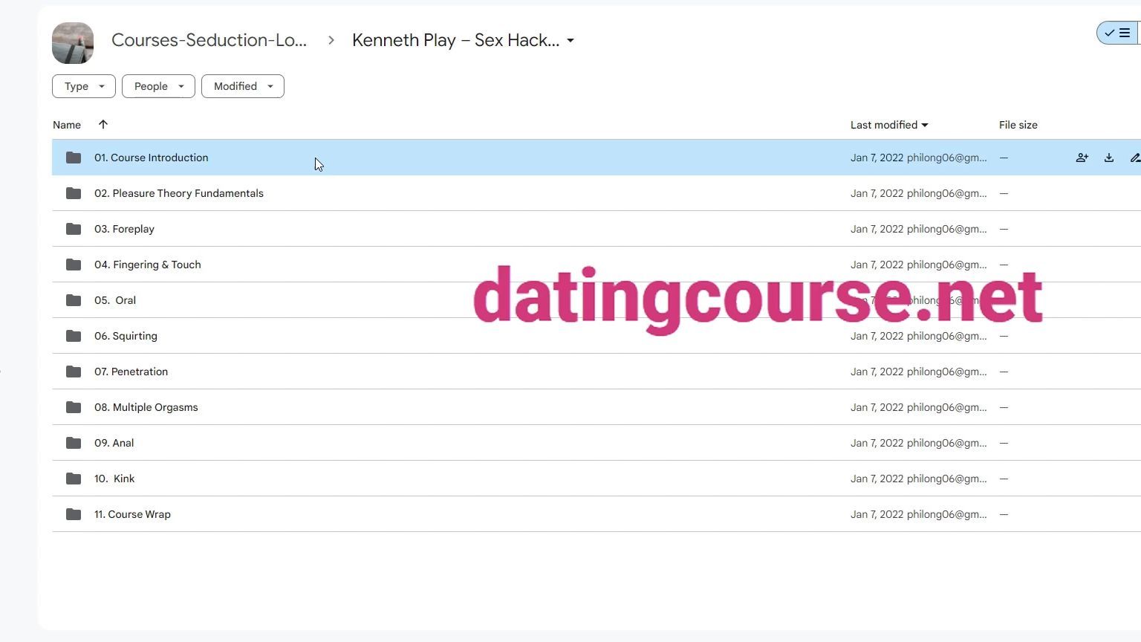Expand the Kenneth Play folder name dropdown
1141x642 pixels.
click(x=570, y=41)
